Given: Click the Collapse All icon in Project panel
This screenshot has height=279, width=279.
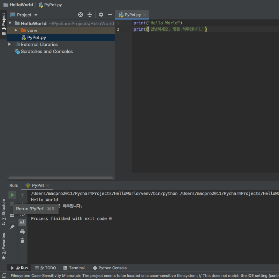Looking at the screenshot, I should pyautogui.click(x=90, y=15).
